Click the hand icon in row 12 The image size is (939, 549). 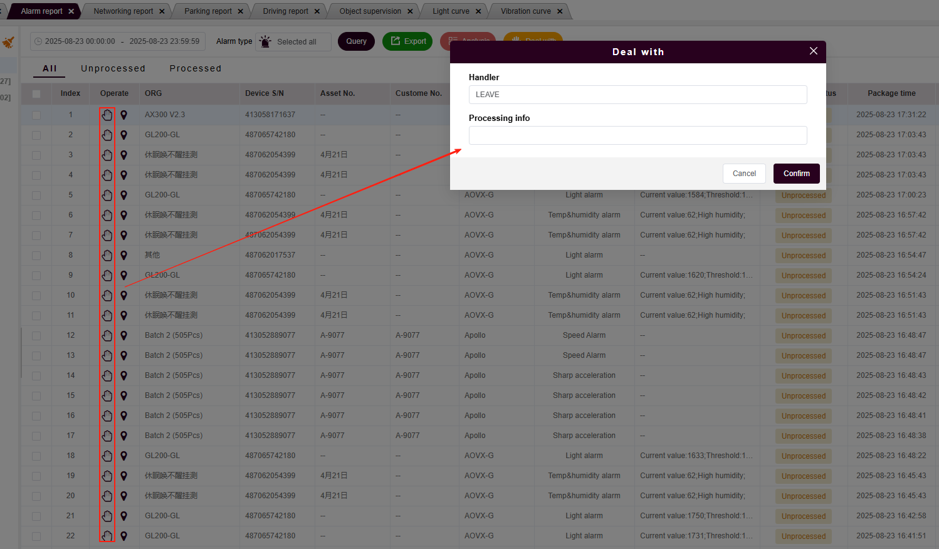click(107, 335)
